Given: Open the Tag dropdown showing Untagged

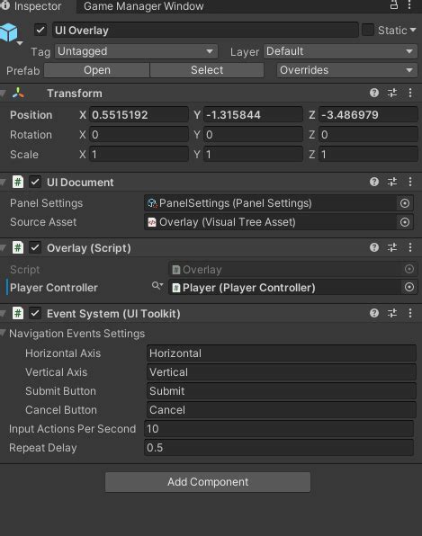Looking at the screenshot, I should click(x=136, y=51).
